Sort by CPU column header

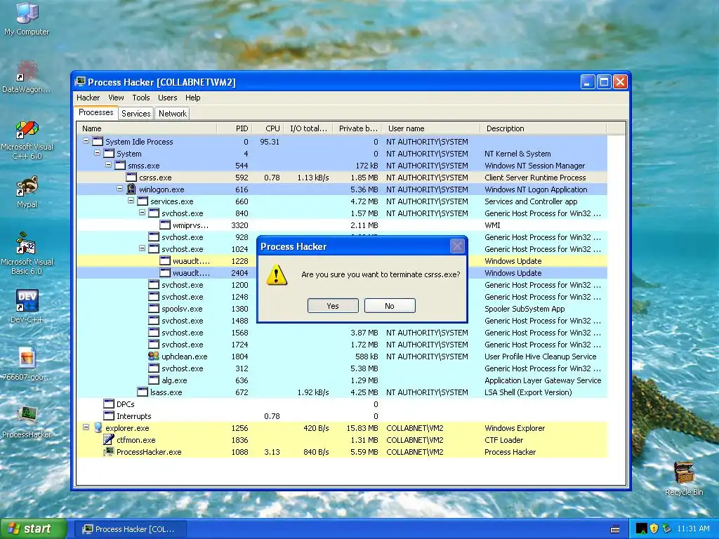[x=268, y=128]
